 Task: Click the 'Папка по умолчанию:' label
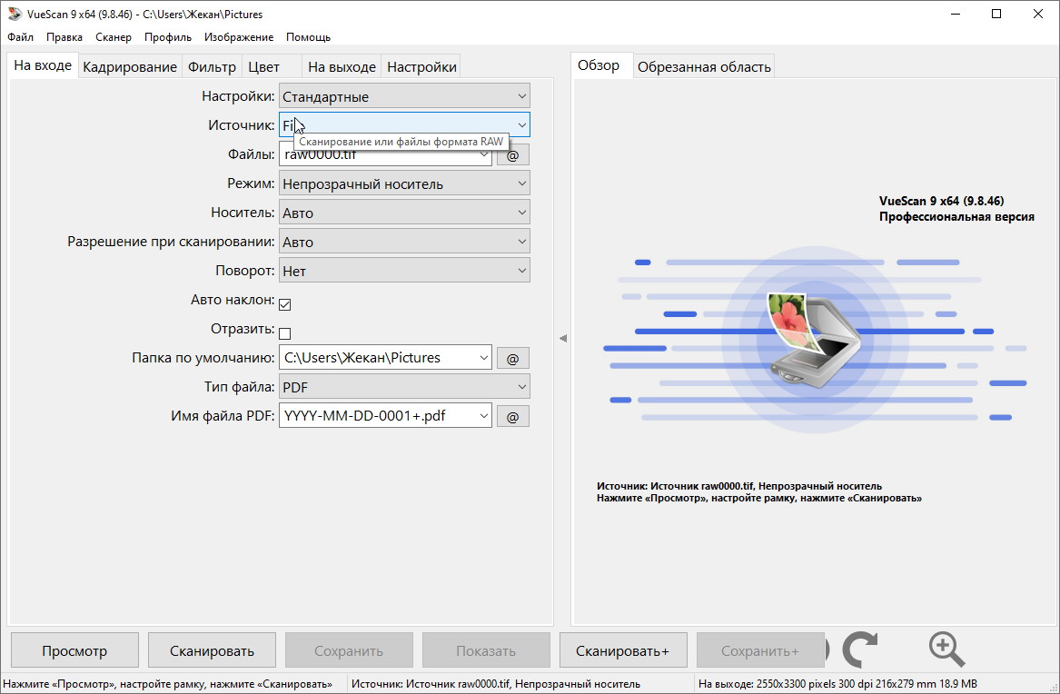point(203,358)
